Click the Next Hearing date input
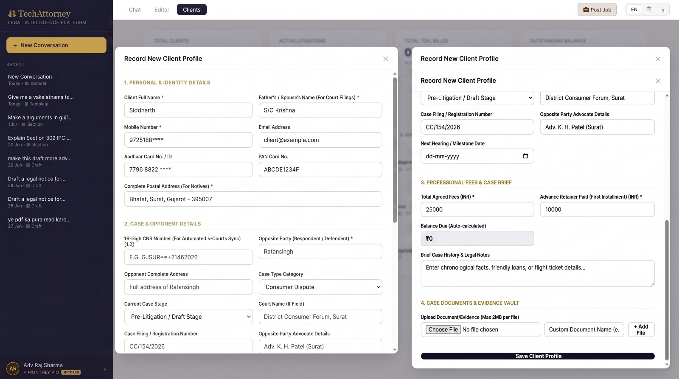Viewport: 679px width, 379px height. (x=477, y=156)
